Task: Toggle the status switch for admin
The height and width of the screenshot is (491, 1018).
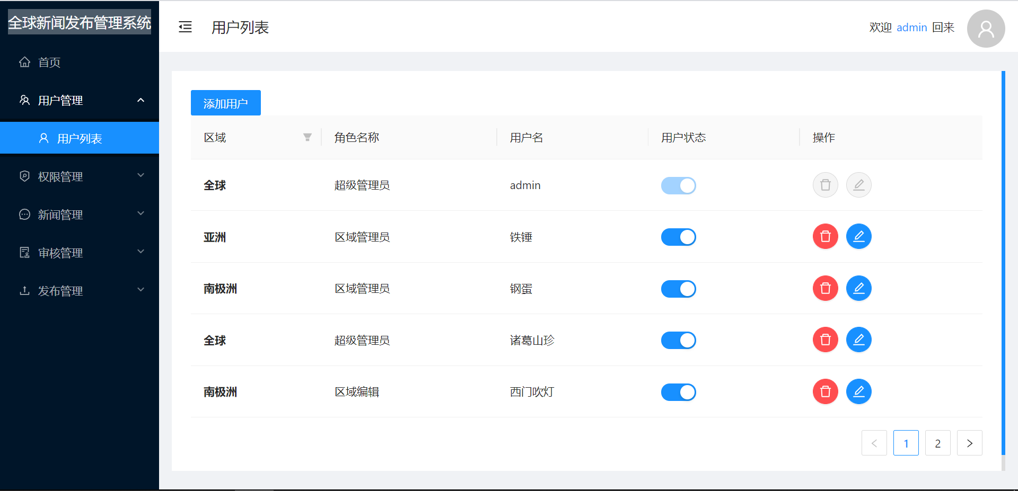Action: click(x=678, y=185)
